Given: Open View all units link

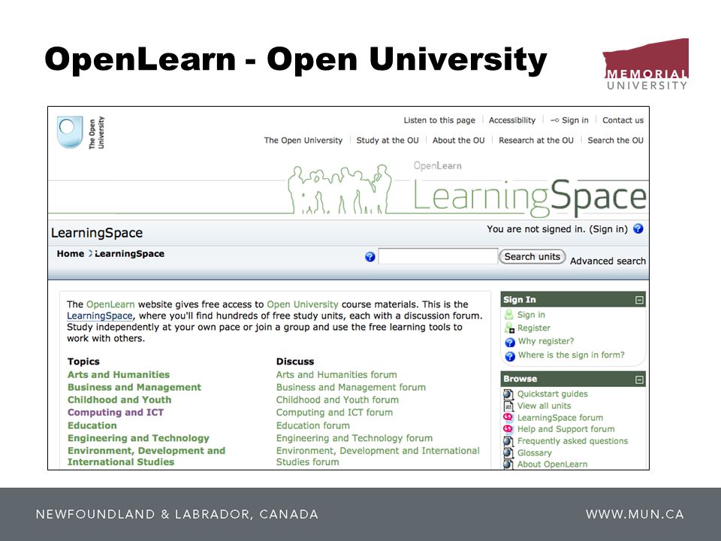Looking at the screenshot, I should [544, 406].
